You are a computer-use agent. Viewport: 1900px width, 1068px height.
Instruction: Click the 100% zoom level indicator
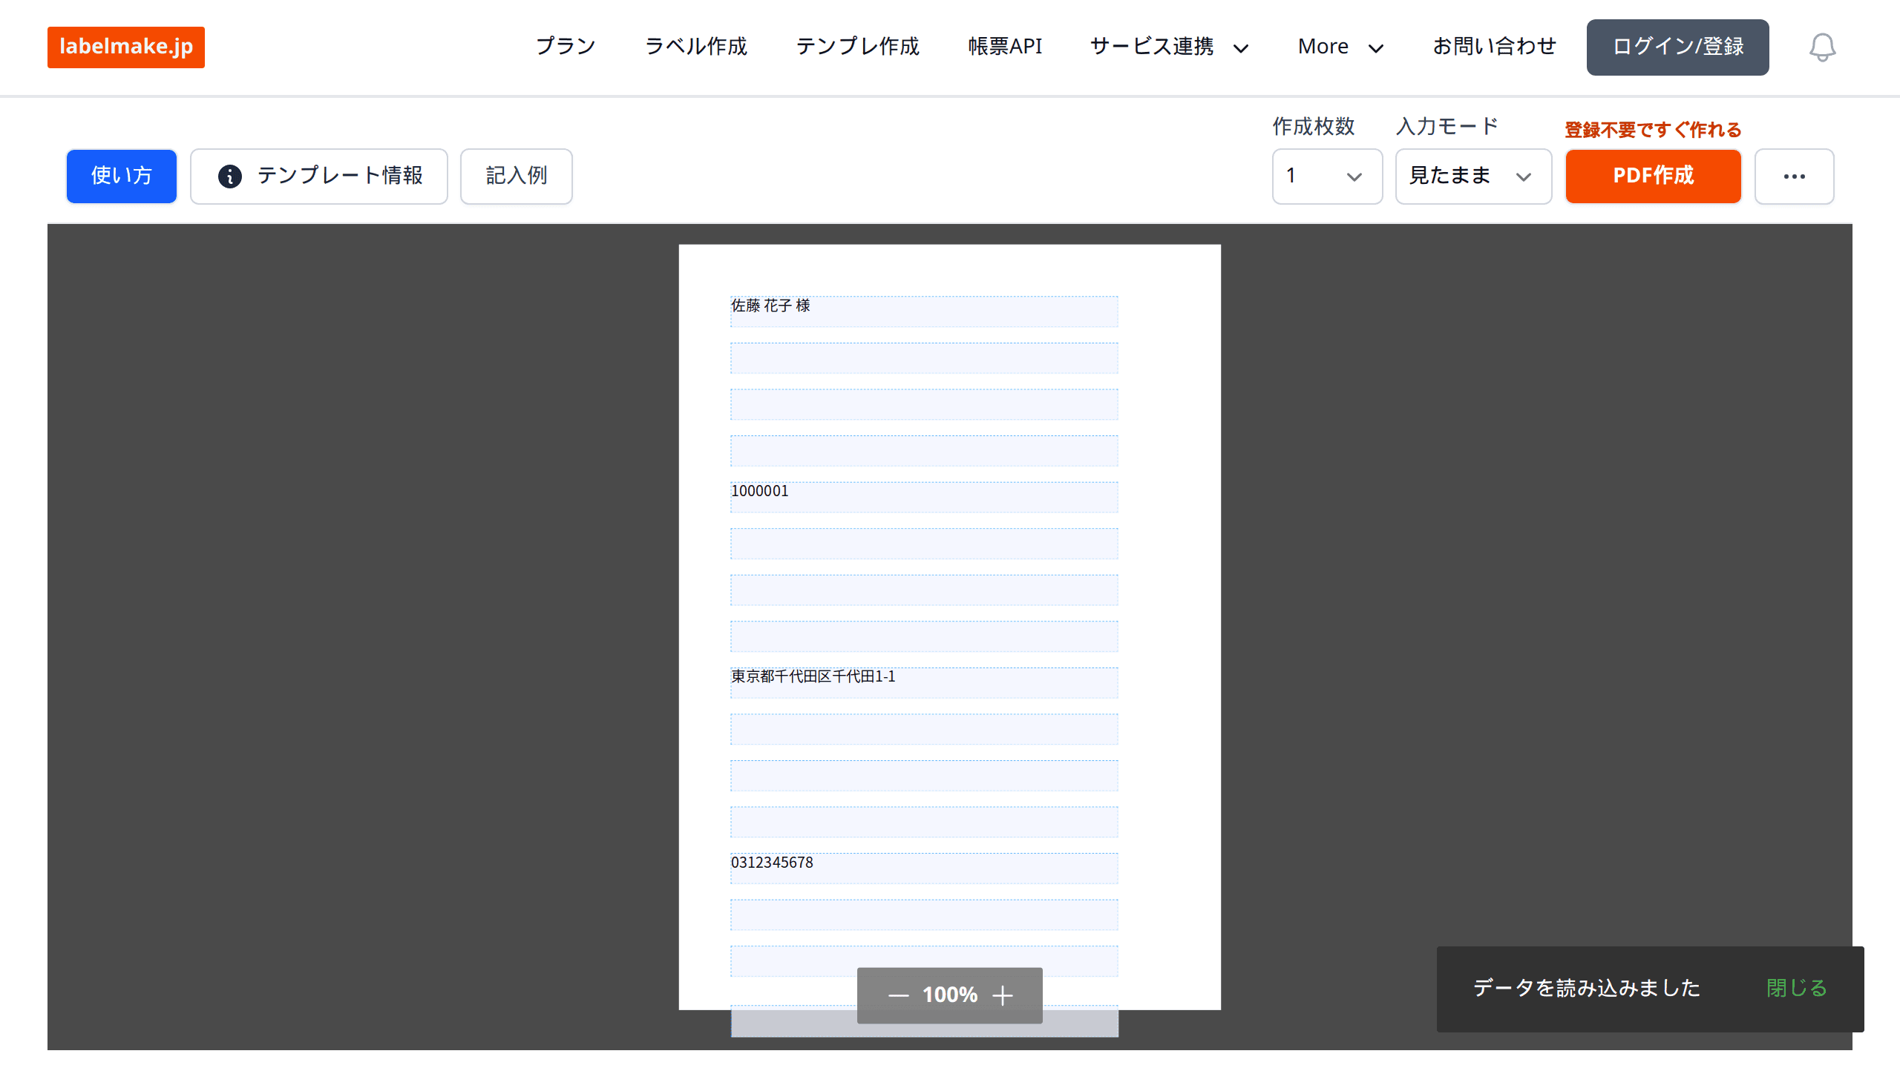[x=950, y=995]
